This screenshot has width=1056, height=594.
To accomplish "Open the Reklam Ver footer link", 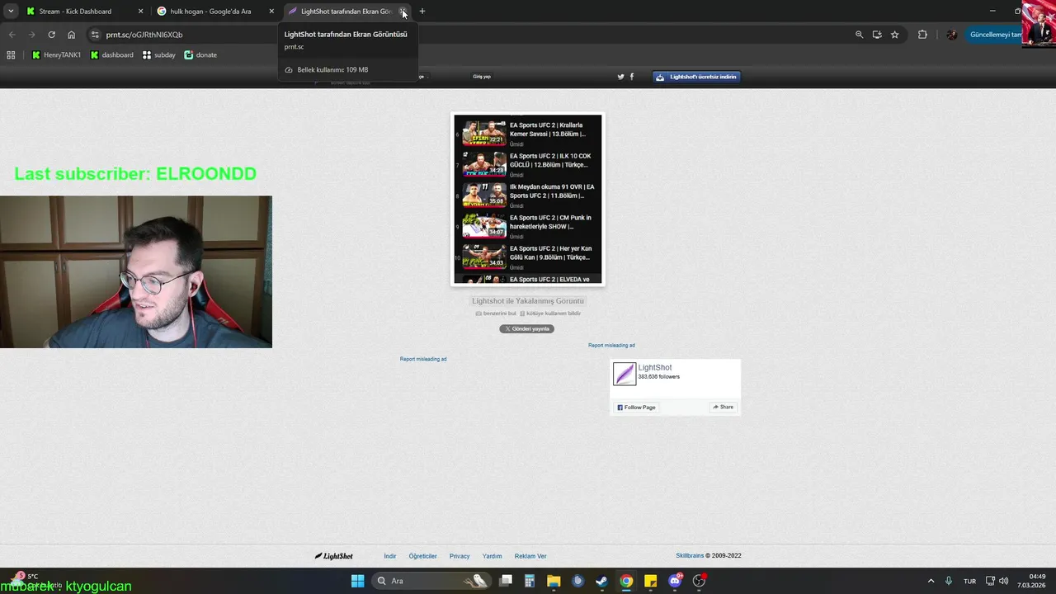I will click(x=530, y=556).
